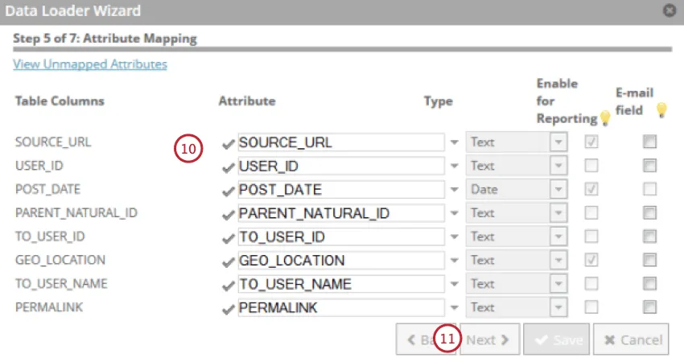Image resolution: width=684 pixels, height=362 pixels.
Task: Click the checkmark icon next to PERMALINK attribute
Action: coord(229,308)
